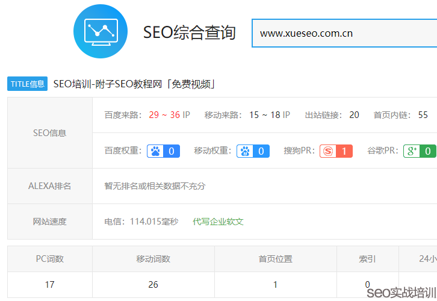Click the PC keyword count 17
This screenshot has height=301, width=437.
coord(50,284)
